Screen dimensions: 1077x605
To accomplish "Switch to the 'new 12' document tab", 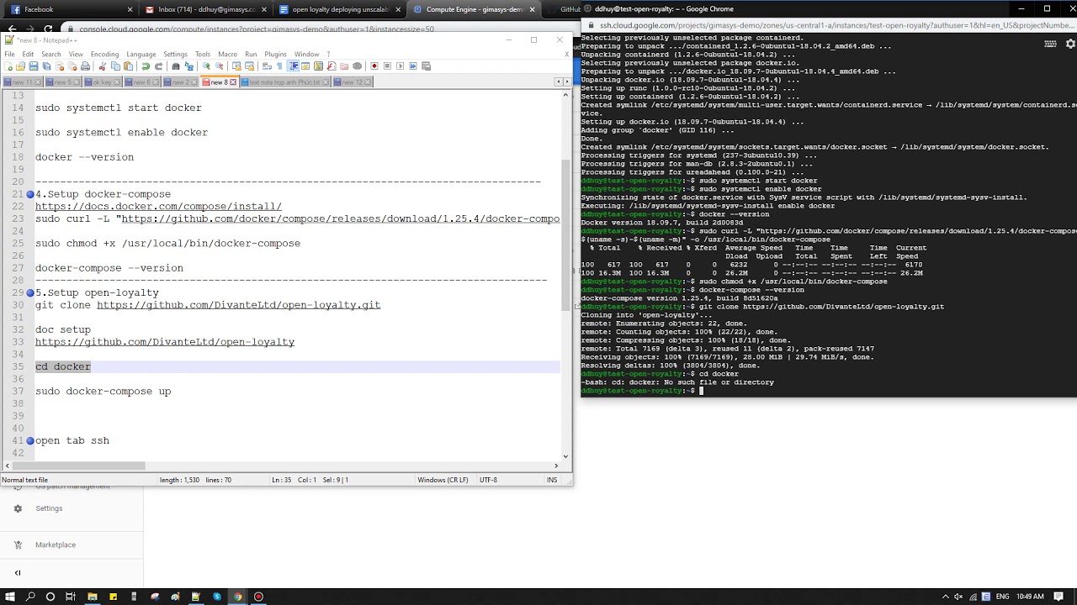I will (352, 82).
